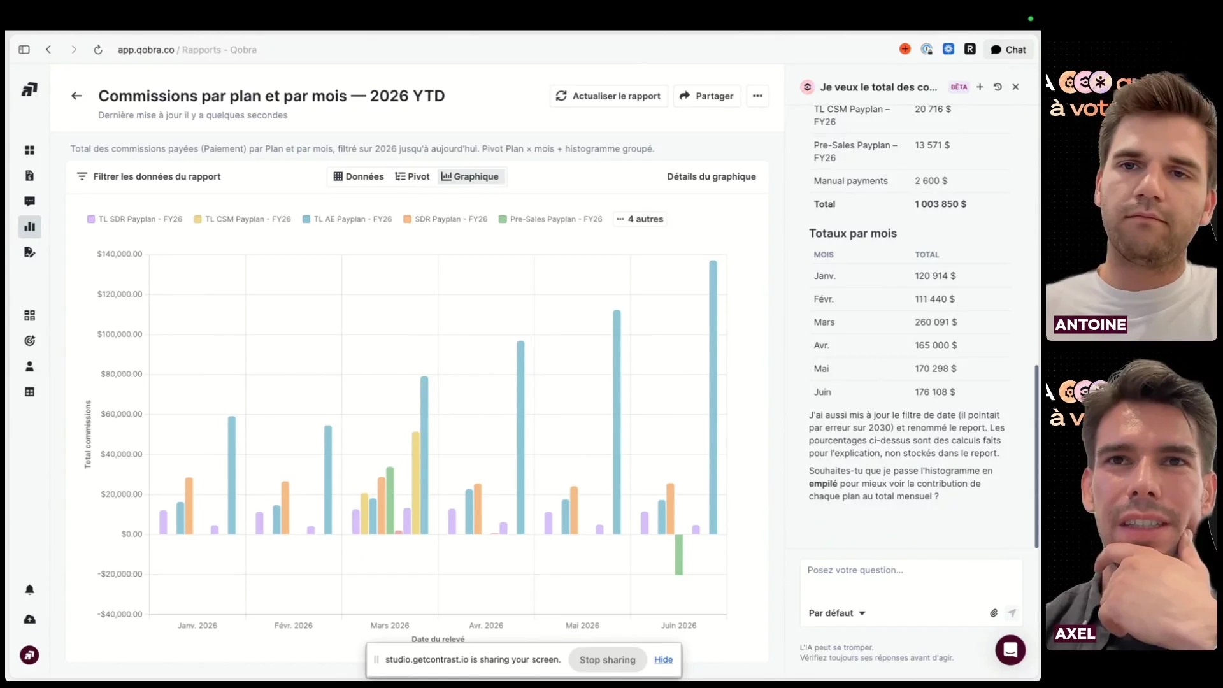Open the user profile sidebar icon
Viewport: 1223px width, 688px height.
point(29,366)
